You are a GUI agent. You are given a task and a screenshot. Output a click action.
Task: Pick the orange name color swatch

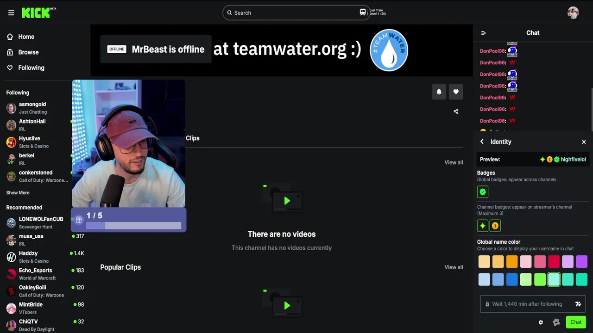coord(512,262)
